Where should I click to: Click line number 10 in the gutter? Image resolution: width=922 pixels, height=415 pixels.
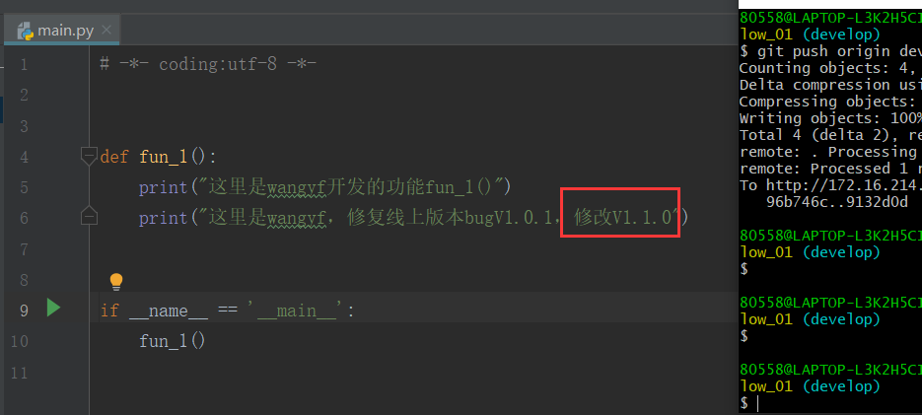(x=20, y=341)
